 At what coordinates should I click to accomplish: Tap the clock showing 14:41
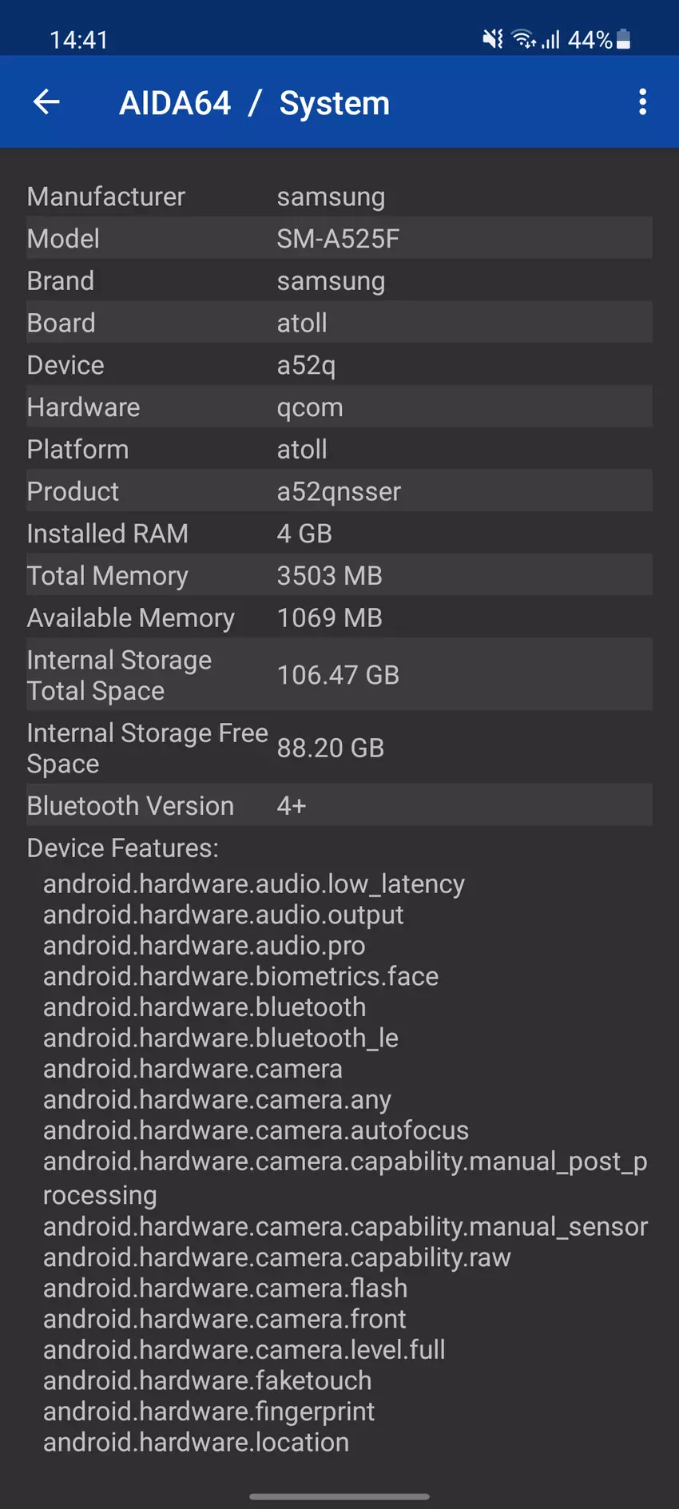coord(78,40)
